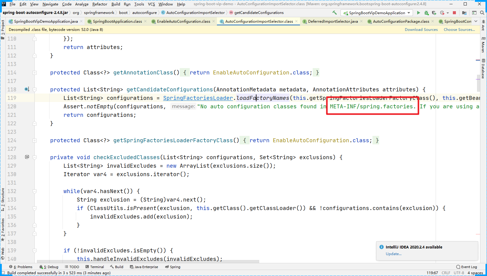Click override gutter icon on line 118
Image resolution: width=487 pixels, height=276 pixels.
click(27, 89)
